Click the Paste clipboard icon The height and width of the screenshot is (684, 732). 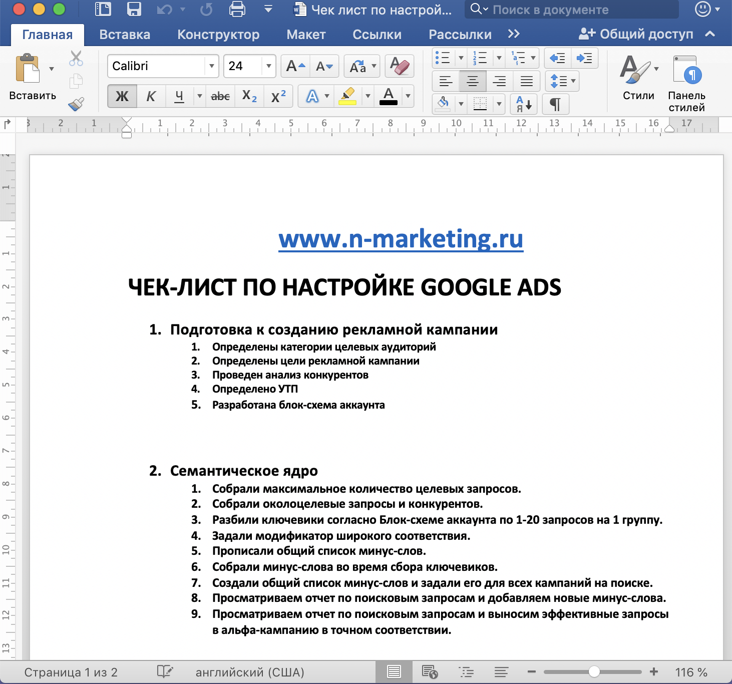28,68
